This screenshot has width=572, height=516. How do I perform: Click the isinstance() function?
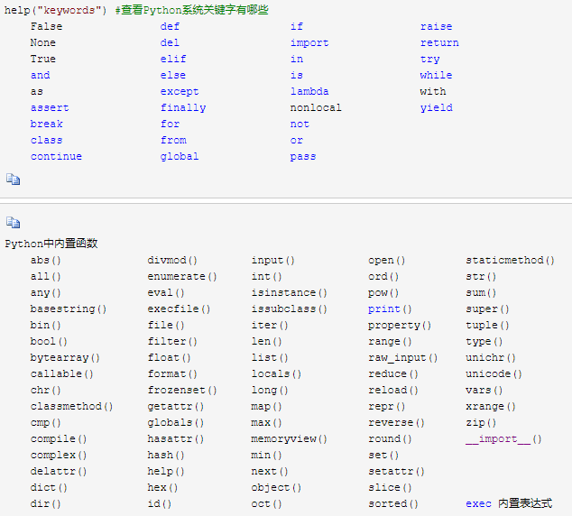pos(289,292)
